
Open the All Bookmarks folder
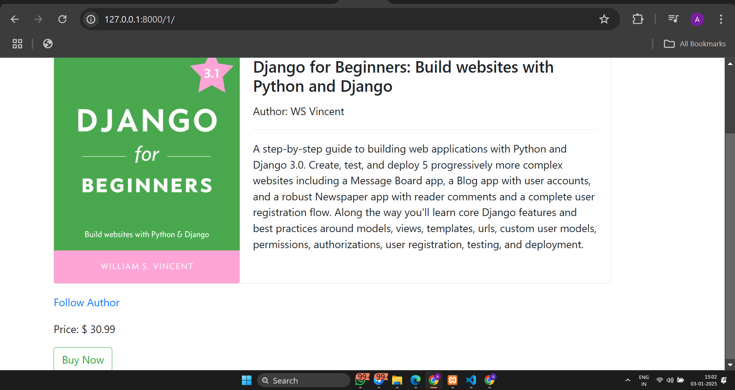[x=695, y=44]
